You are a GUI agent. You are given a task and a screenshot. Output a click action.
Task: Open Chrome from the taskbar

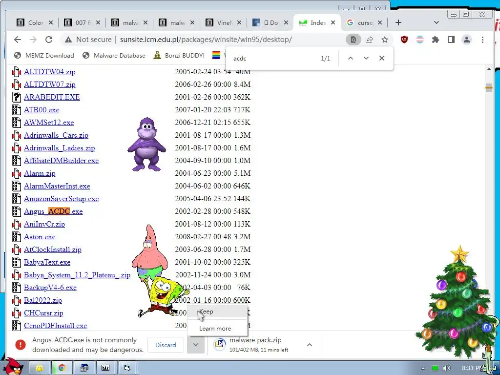coord(62,368)
